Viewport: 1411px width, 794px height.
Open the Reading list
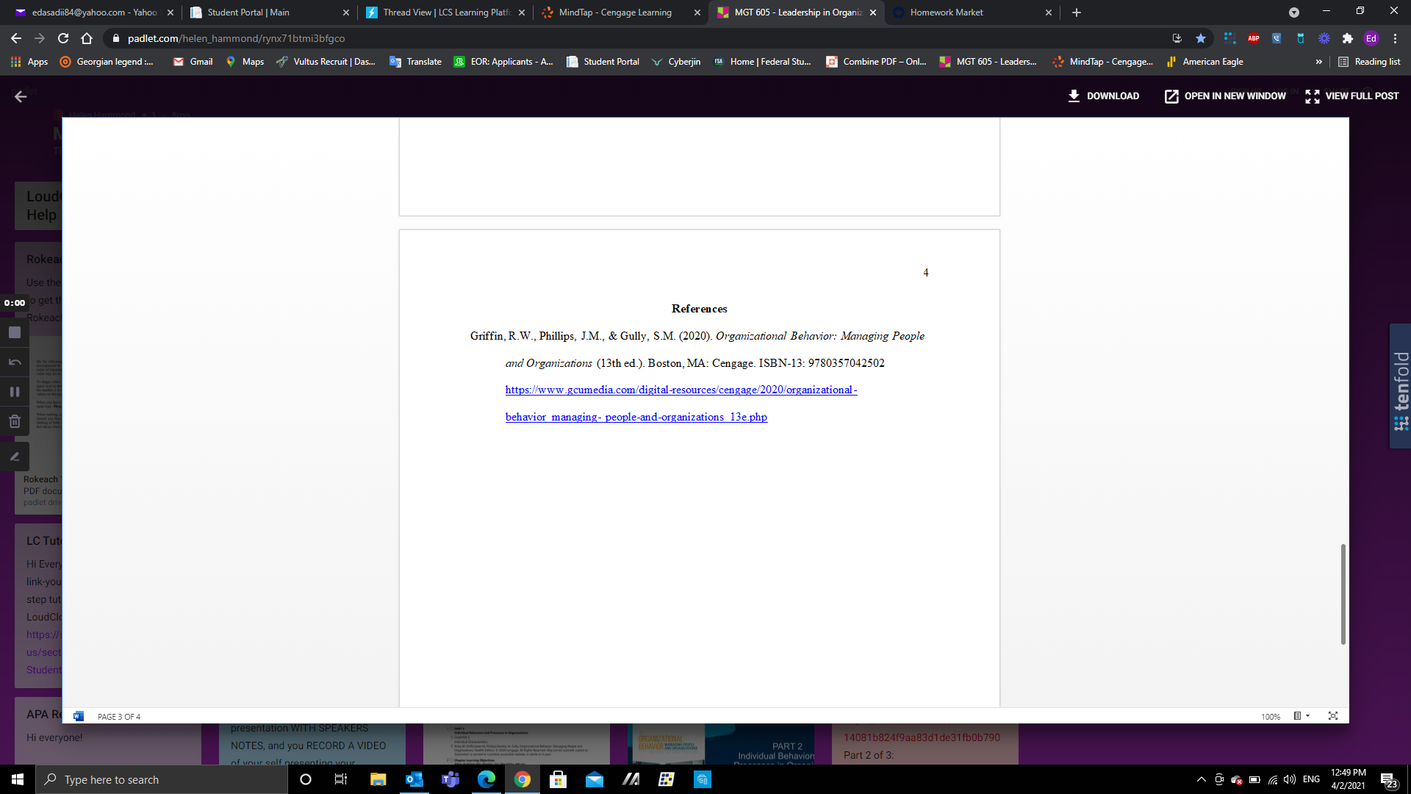1369,62
